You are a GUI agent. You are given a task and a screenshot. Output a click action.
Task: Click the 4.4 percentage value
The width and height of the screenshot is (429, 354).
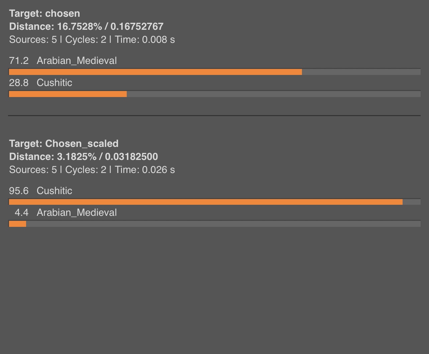coord(21,212)
